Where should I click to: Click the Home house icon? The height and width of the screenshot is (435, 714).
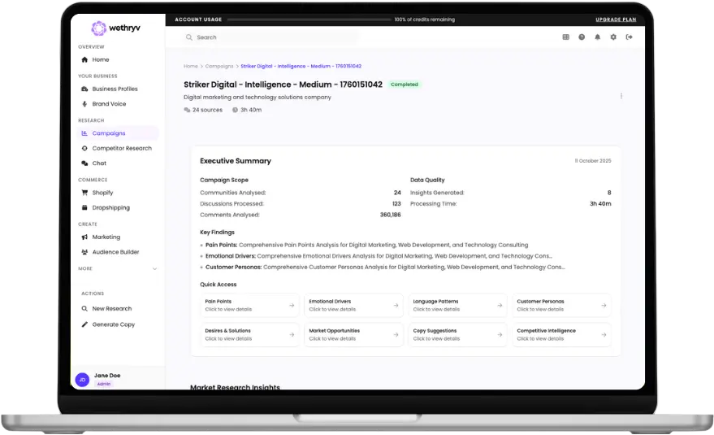84,59
